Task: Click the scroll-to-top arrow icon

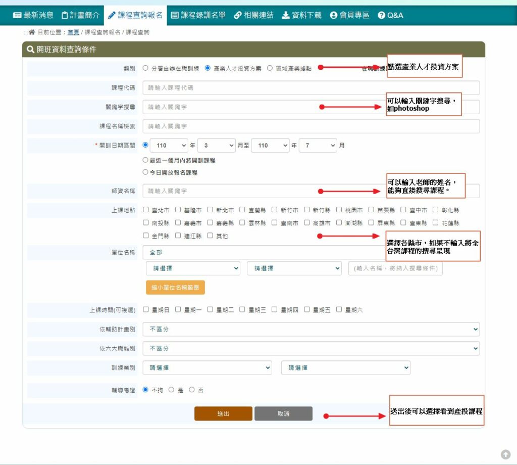Action: (505, 454)
